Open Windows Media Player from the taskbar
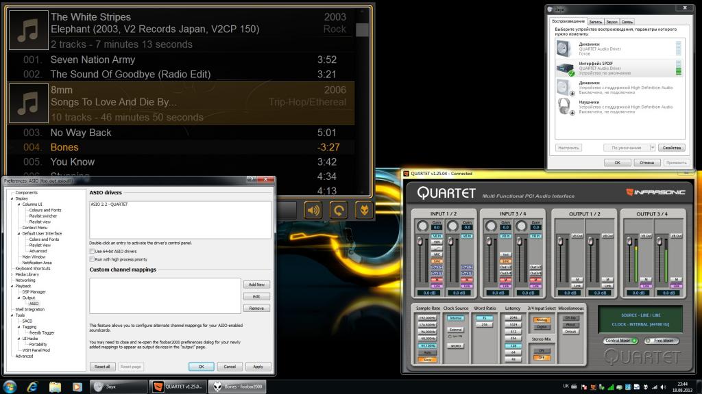The width and height of the screenshot is (702, 394). click(77, 386)
